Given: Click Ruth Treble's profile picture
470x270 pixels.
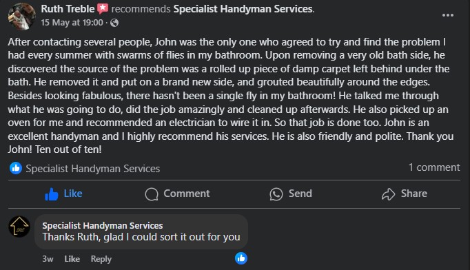Looking at the screenshot, I should tap(21, 17).
